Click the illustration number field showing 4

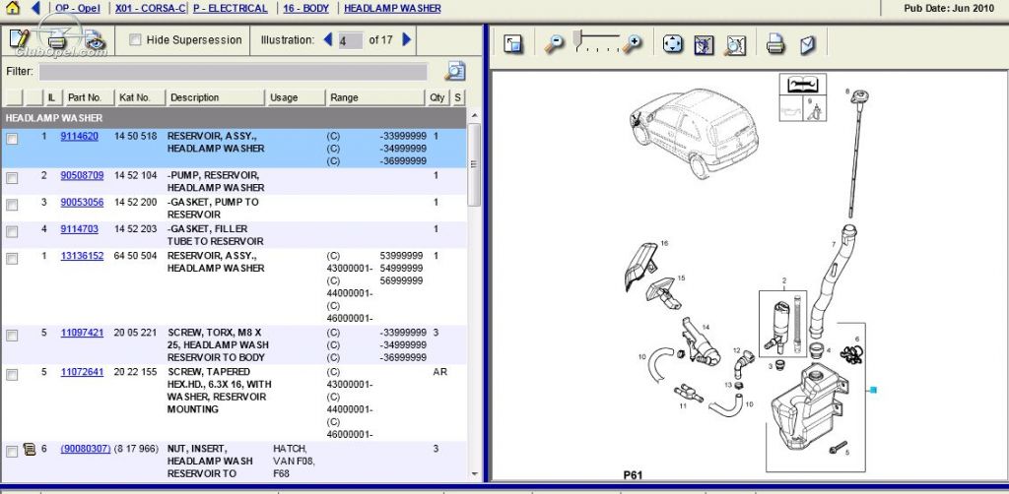(x=350, y=40)
